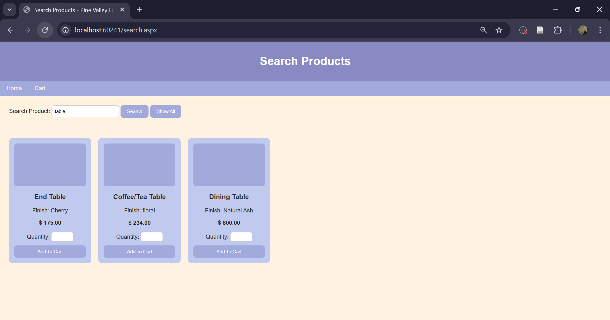This screenshot has height=320, width=610.
Task: Bookmark this page using the star icon
Action: pyautogui.click(x=499, y=30)
